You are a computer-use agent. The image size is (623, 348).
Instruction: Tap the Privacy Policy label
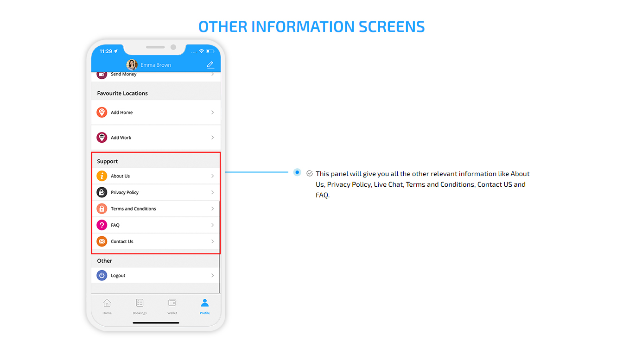coord(125,192)
